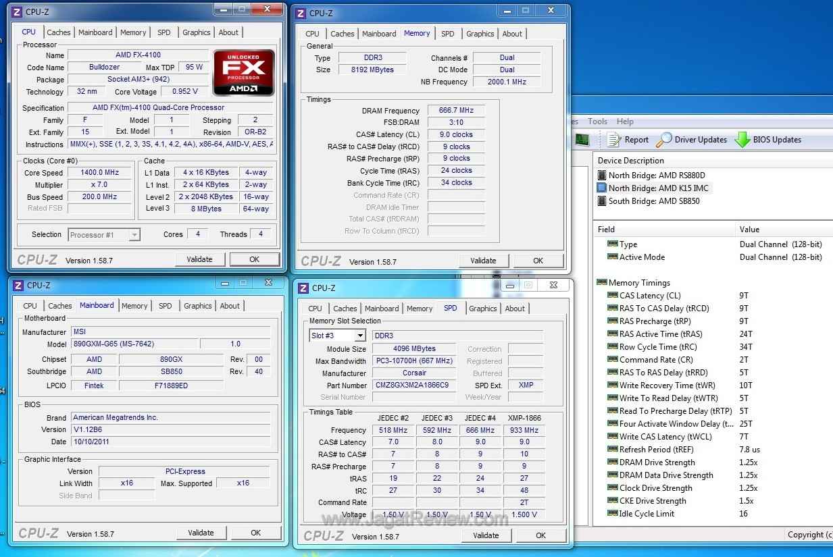Image resolution: width=833 pixels, height=557 pixels.
Task: Click the Memory Timings group heading
Action: (x=639, y=282)
